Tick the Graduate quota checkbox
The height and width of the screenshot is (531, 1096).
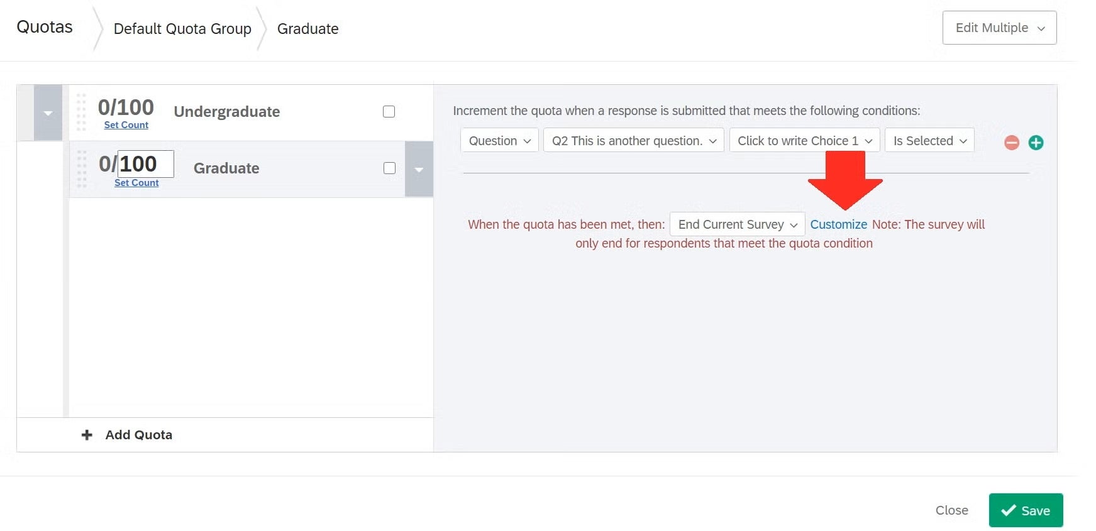click(x=389, y=168)
